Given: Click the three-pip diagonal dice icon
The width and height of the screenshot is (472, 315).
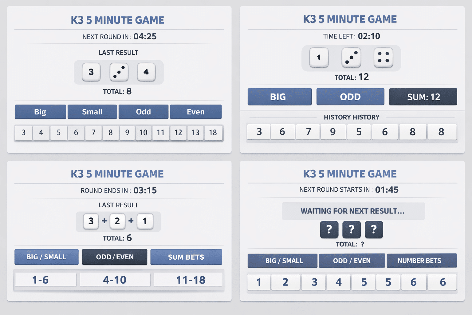Looking at the screenshot, I should click(x=119, y=72).
